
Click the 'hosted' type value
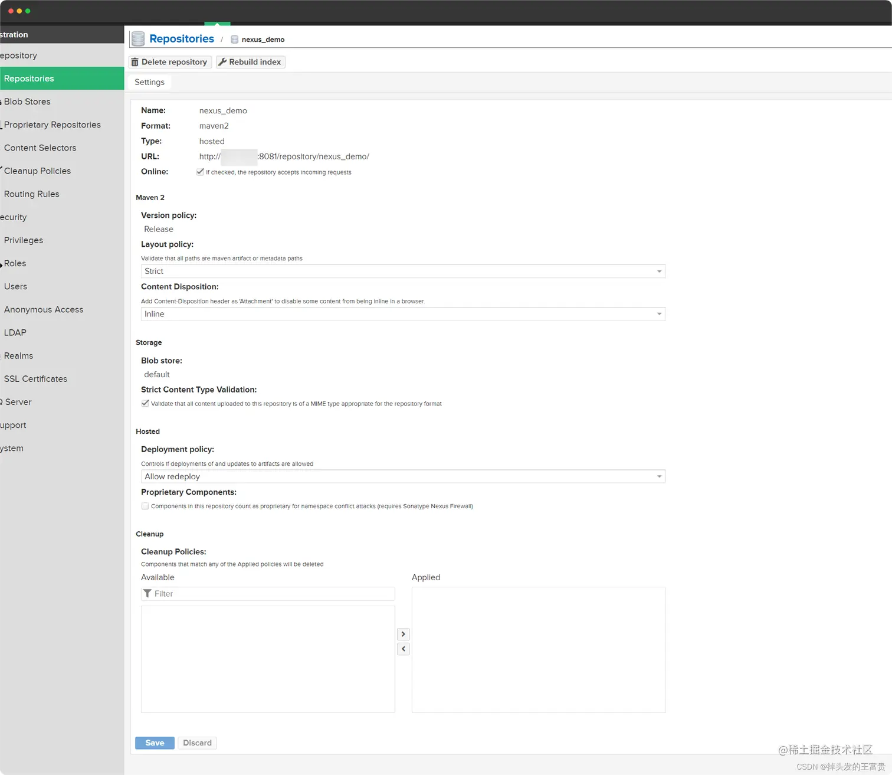(212, 141)
